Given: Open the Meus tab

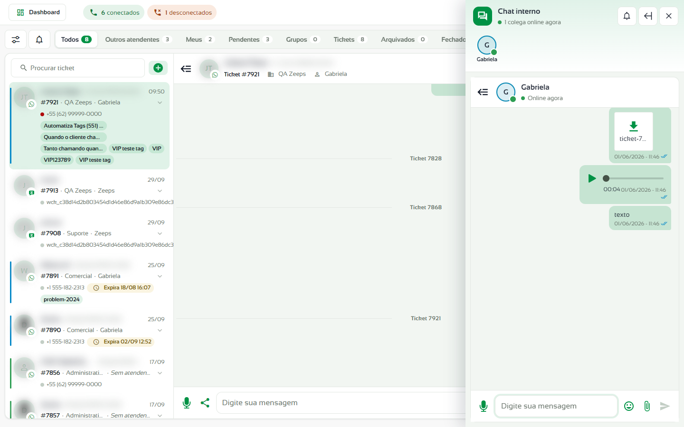Looking at the screenshot, I should coord(200,39).
